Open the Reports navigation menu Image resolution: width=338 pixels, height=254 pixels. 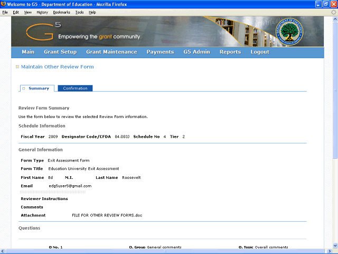(x=230, y=52)
